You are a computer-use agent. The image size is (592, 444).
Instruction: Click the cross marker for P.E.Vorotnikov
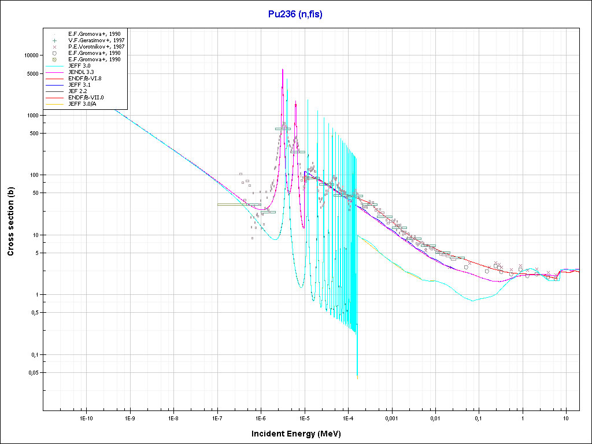(54, 47)
